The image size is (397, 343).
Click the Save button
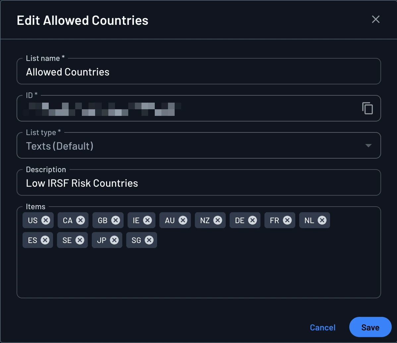click(370, 327)
